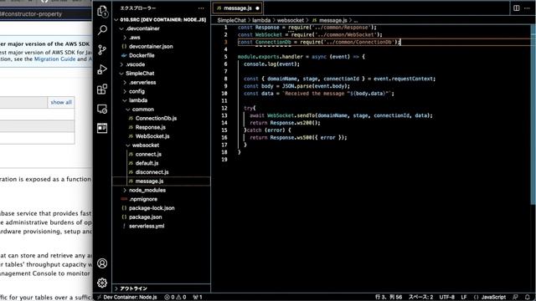Open the Remote Explorer view

(x=102, y=109)
